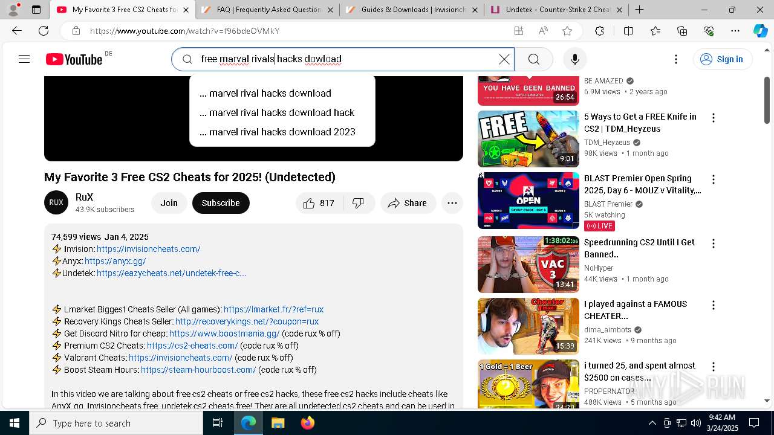Select suggestion marvel rival hacks download

pos(282,93)
